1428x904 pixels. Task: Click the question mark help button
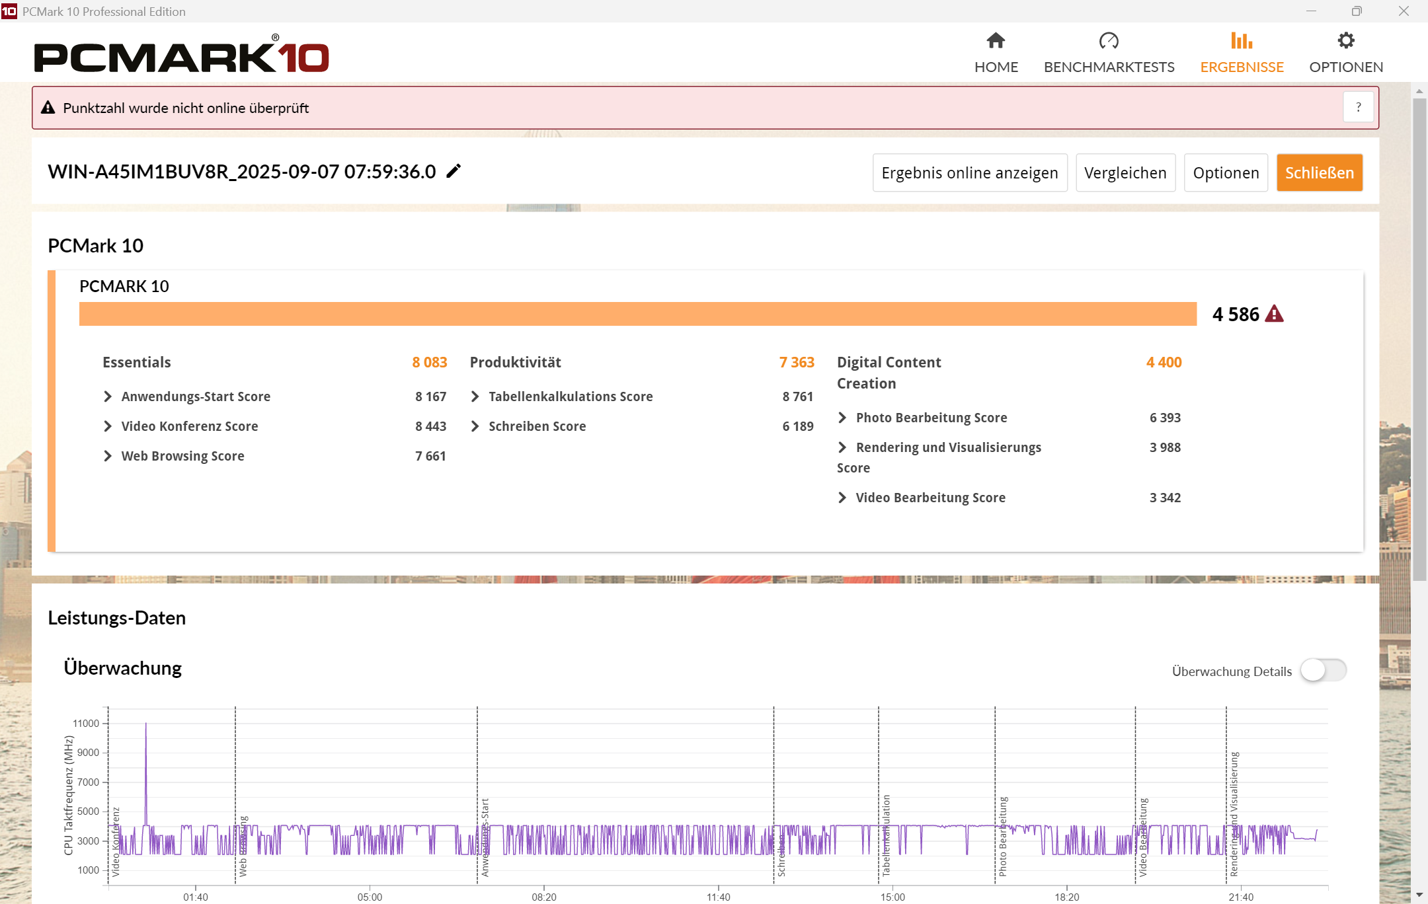pyautogui.click(x=1358, y=107)
